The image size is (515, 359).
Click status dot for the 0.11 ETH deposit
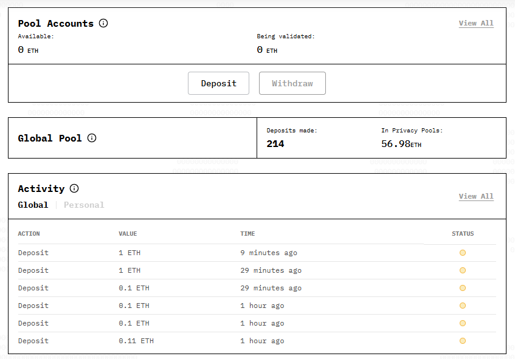coord(463,341)
